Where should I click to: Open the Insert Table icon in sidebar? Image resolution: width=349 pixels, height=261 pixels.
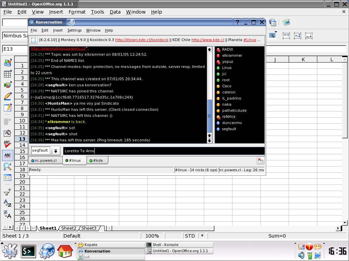click(7, 74)
